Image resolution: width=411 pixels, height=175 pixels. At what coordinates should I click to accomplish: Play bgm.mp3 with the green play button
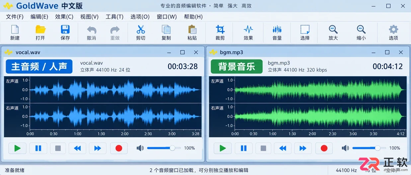click(222, 148)
